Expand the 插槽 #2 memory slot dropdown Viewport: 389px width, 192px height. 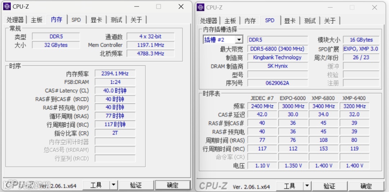tap(239, 40)
